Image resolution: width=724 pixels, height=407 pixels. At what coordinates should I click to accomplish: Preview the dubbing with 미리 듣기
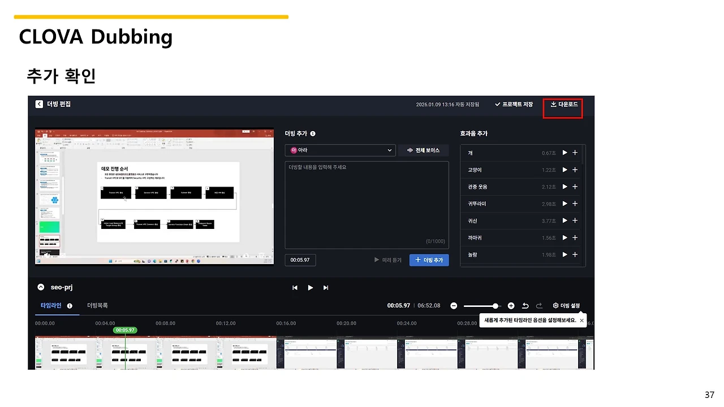pyautogui.click(x=388, y=260)
